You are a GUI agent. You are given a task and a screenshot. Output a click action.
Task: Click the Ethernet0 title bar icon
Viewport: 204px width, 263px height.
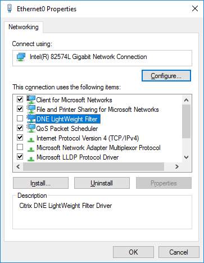pos(10,8)
